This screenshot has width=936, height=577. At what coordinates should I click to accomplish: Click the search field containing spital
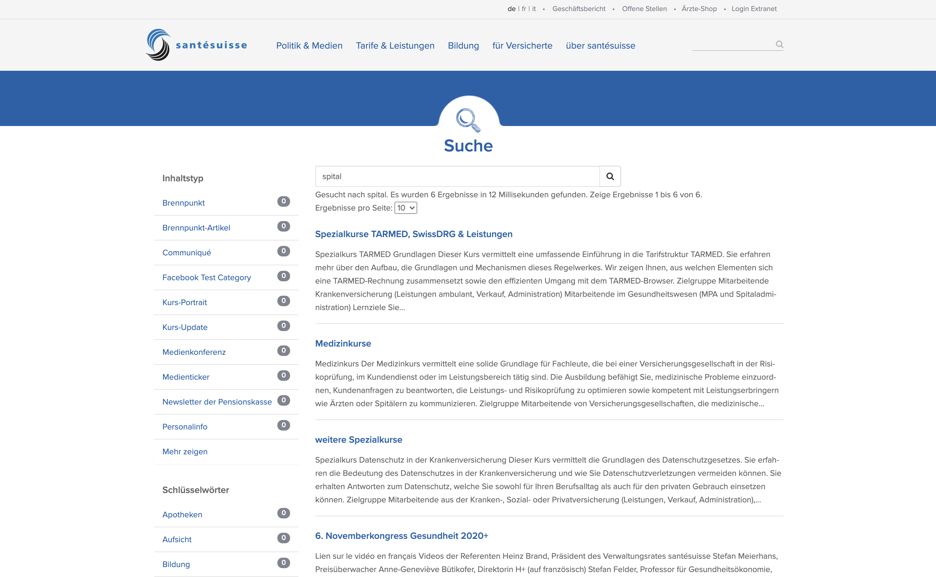click(457, 176)
